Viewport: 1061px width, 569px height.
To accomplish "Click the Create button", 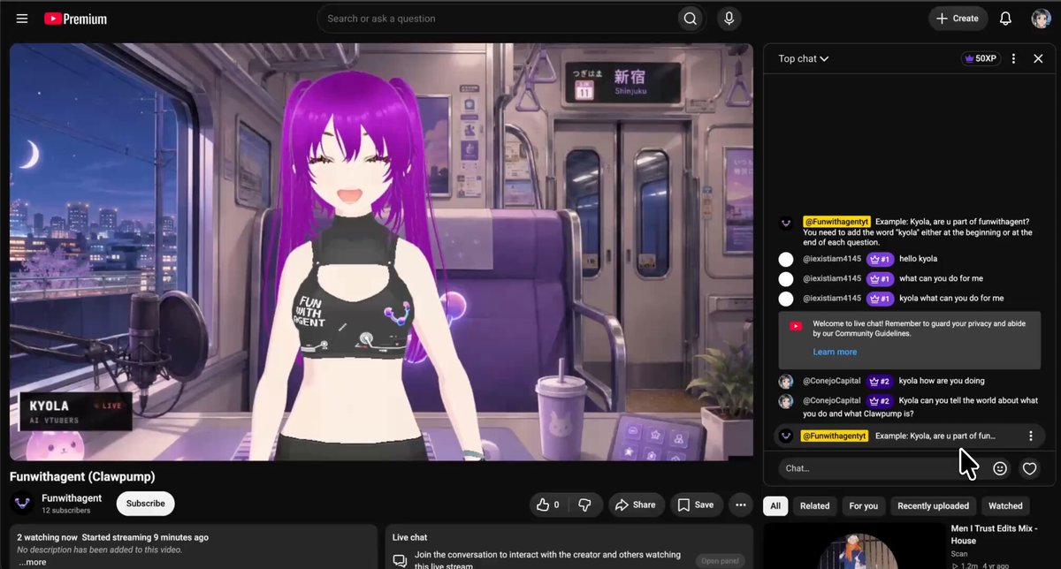I will (958, 19).
